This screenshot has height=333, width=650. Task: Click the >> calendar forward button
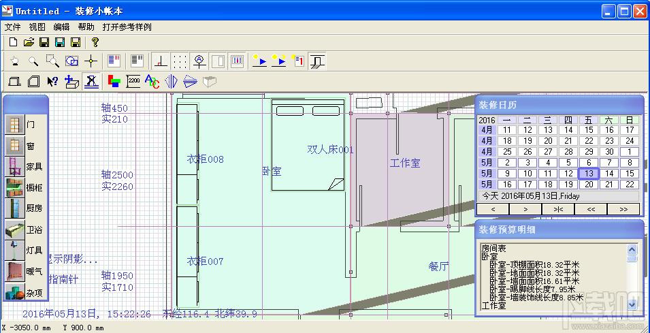[x=623, y=210]
